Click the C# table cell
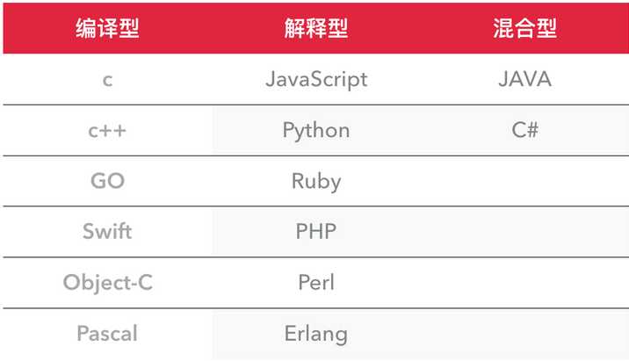629x361 pixels. tap(524, 130)
